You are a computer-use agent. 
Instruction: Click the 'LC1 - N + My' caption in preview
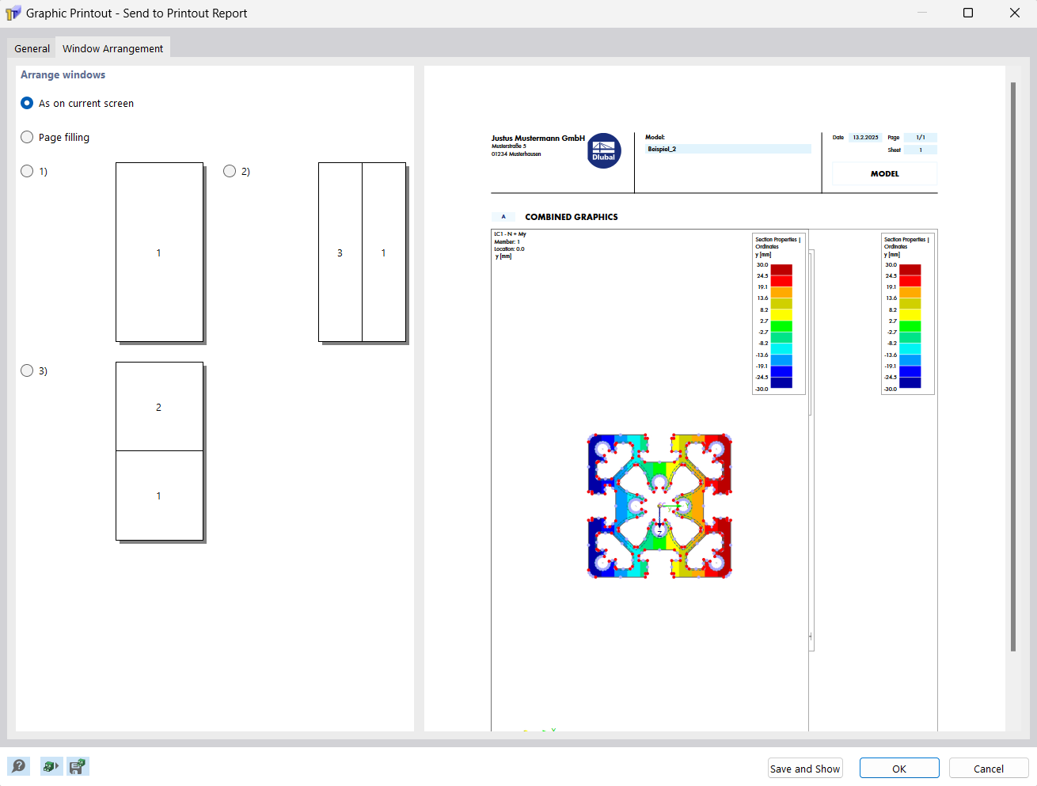[511, 234]
